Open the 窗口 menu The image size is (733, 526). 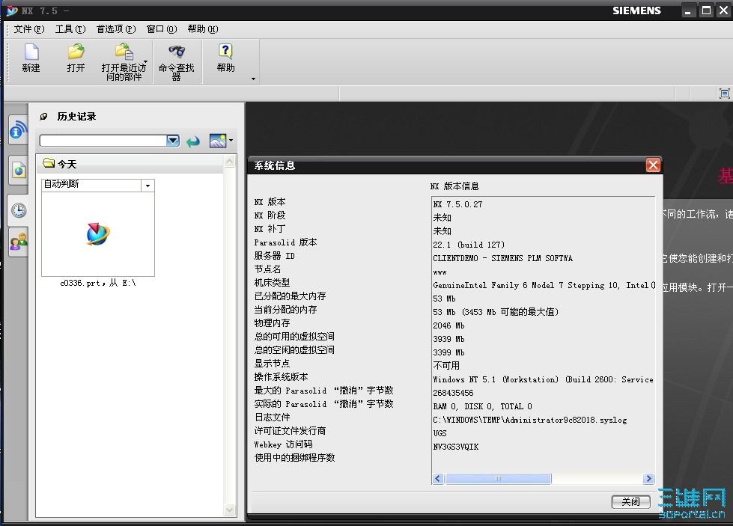click(x=162, y=29)
